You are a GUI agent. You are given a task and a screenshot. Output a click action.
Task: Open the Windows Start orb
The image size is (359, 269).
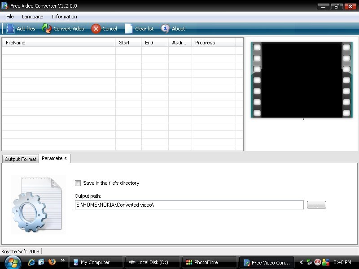click(13, 262)
